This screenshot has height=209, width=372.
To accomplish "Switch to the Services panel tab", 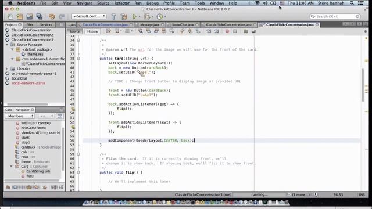I will coord(46,24).
